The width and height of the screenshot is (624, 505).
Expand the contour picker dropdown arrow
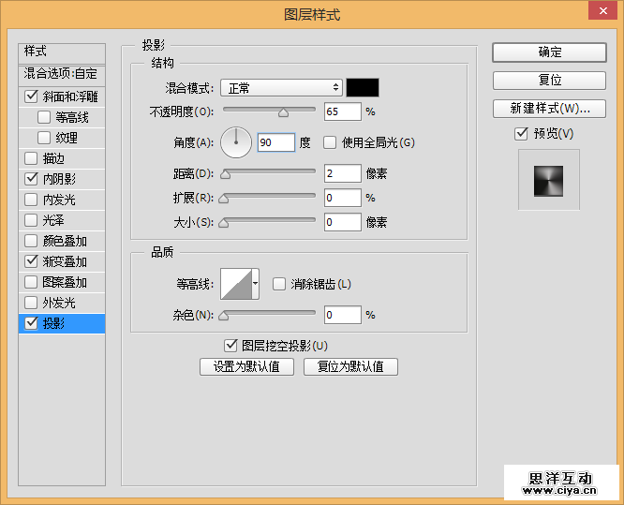(256, 284)
